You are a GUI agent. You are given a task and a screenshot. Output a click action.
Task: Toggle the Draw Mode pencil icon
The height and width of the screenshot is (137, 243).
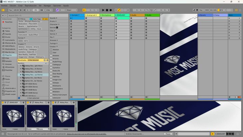(x=194, y=10)
